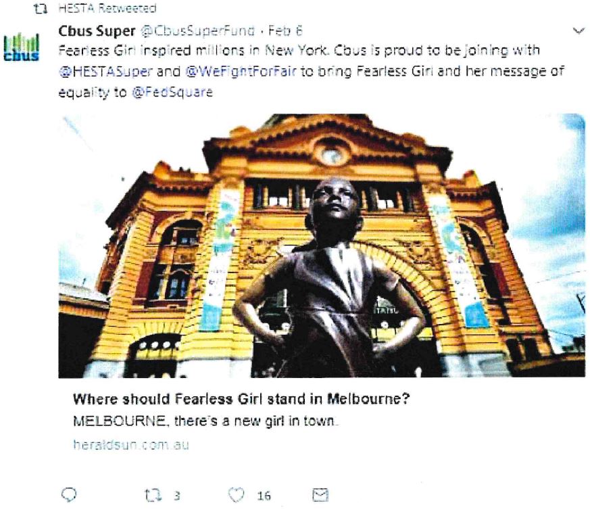Viewport: 590px width, 514px height.
Task: Click article summary 'MELBOURNE, there's a new girl'
Action: (205, 421)
